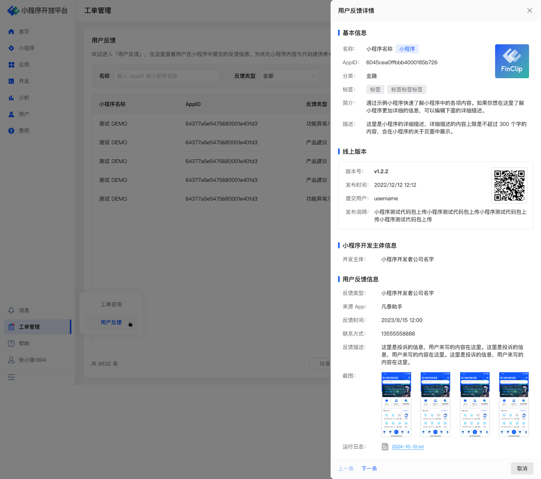Choose 用户反馈 in the submenu
Screen dimensions: 541x479
pos(111,323)
